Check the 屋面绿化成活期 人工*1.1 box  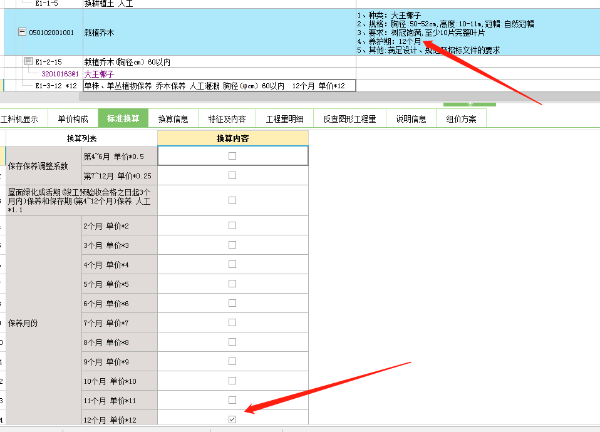232,200
